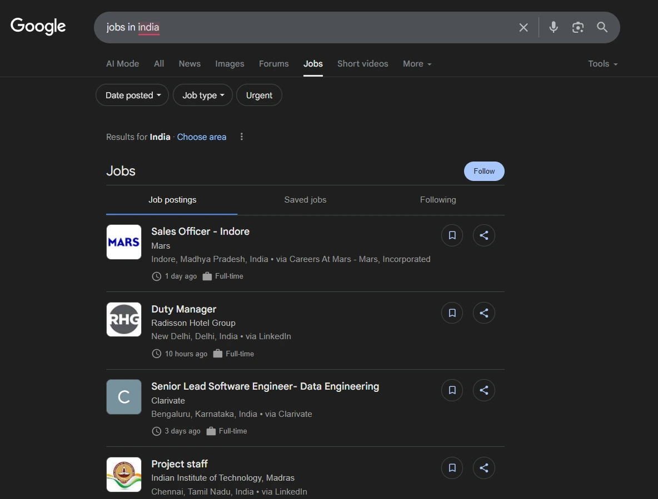
Task: Save the Senior Lead Software Engineer job
Action: coord(452,390)
